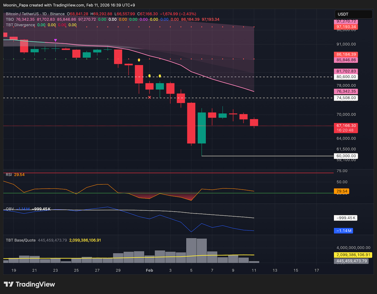The height and width of the screenshot is (294, 377).
Task: Click the 80,600.00 line price label
Action: [x=346, y=77]
